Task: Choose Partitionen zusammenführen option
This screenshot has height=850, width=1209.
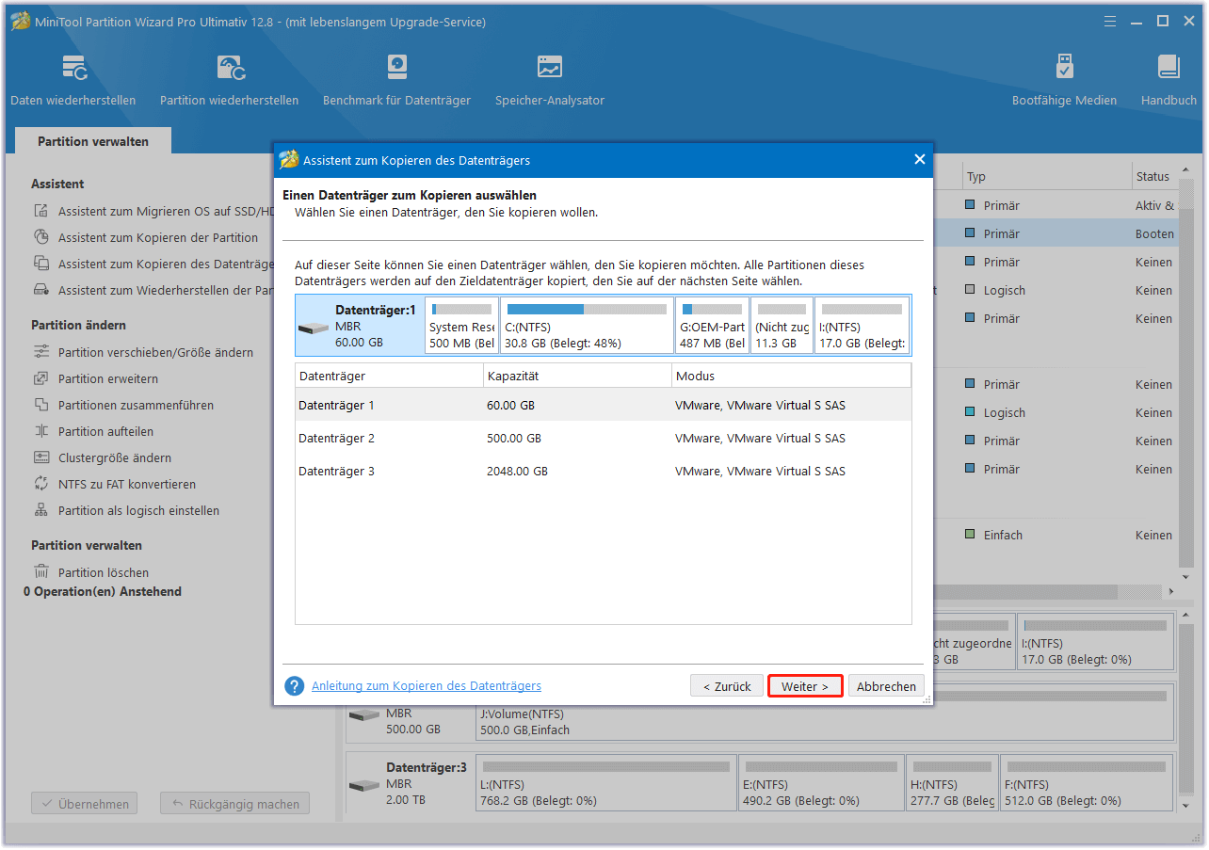Action: [136, 405]
